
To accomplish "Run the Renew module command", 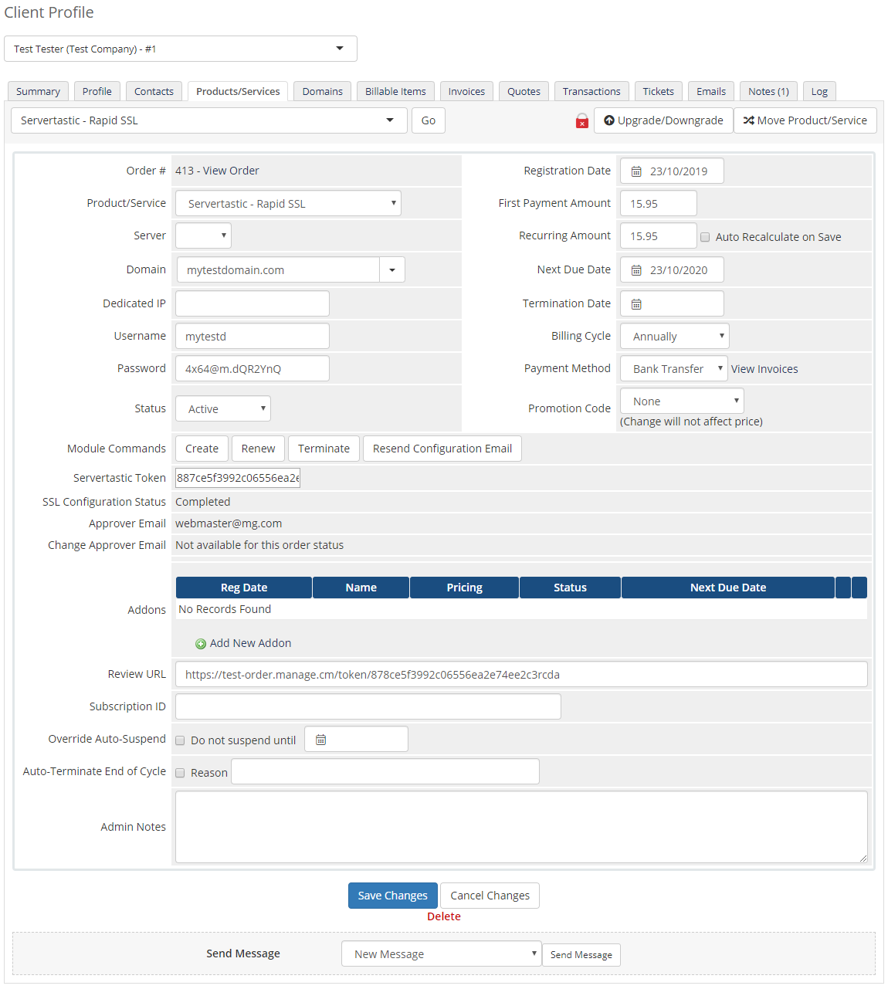I will 258,449.
